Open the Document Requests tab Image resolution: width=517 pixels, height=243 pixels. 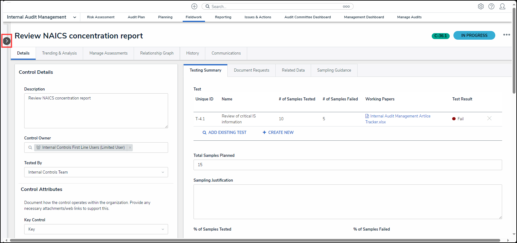pos(251,70)
